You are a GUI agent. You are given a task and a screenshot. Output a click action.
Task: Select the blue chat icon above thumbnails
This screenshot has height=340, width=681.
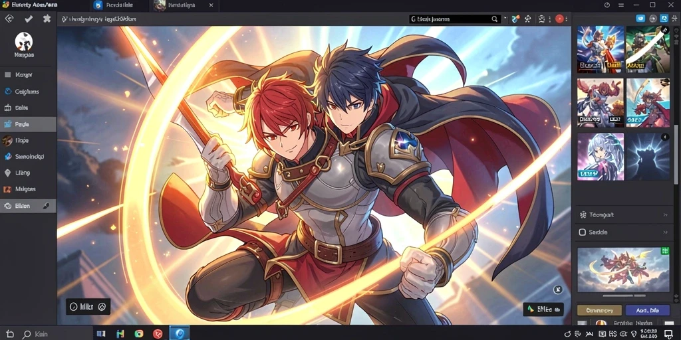[x=640, y=19]
